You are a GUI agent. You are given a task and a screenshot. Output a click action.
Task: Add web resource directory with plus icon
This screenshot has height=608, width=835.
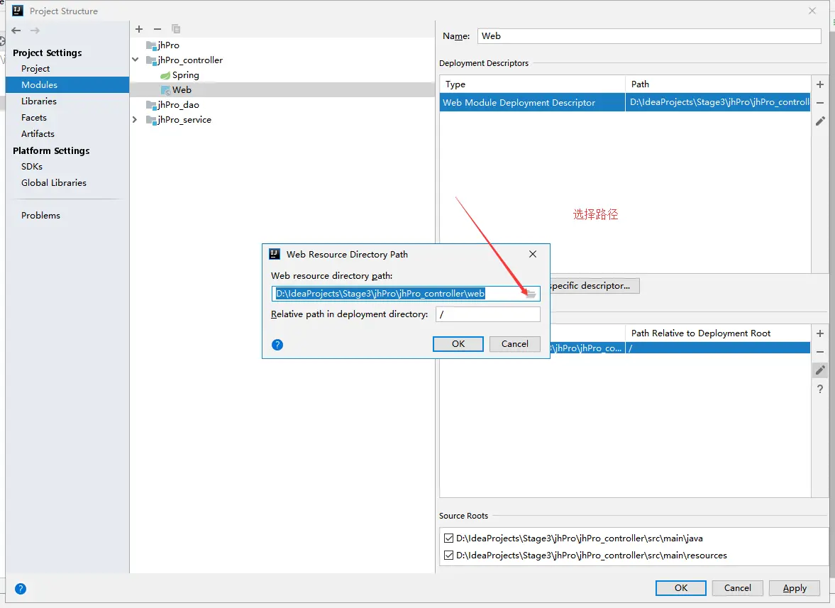(820, 333)
